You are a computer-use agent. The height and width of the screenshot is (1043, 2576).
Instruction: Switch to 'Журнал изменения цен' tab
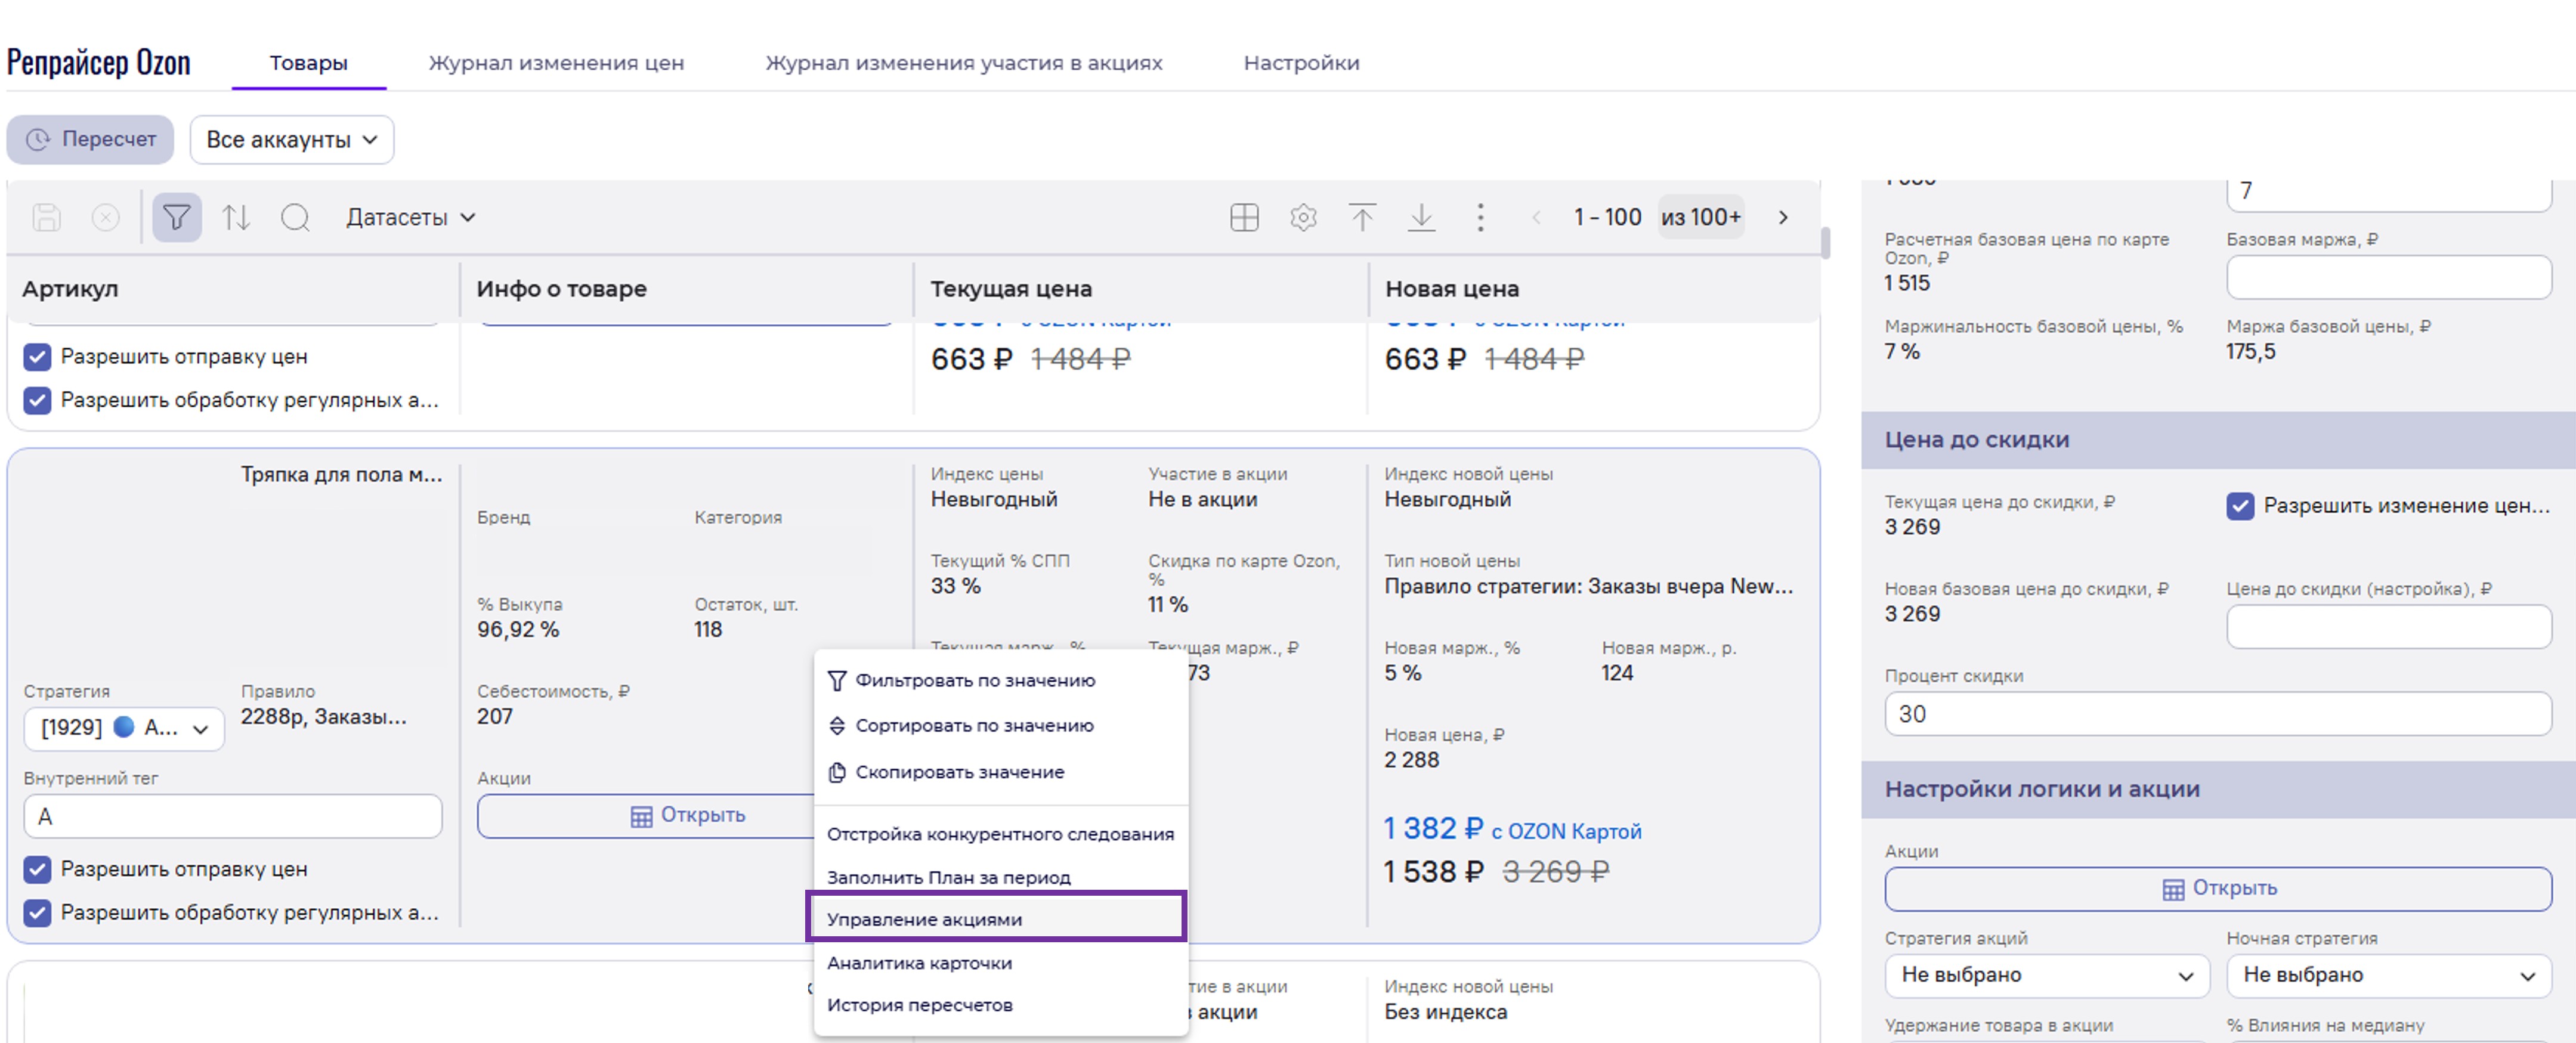[556, 63]
